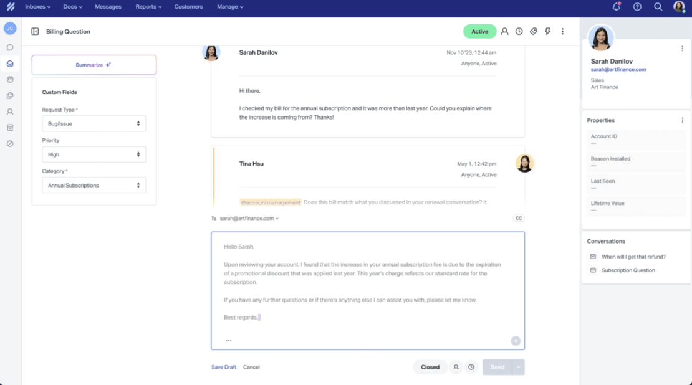Open the Category dropdown showing Annual Subscriptions
The image size is (692, 385).
point(94,184)
